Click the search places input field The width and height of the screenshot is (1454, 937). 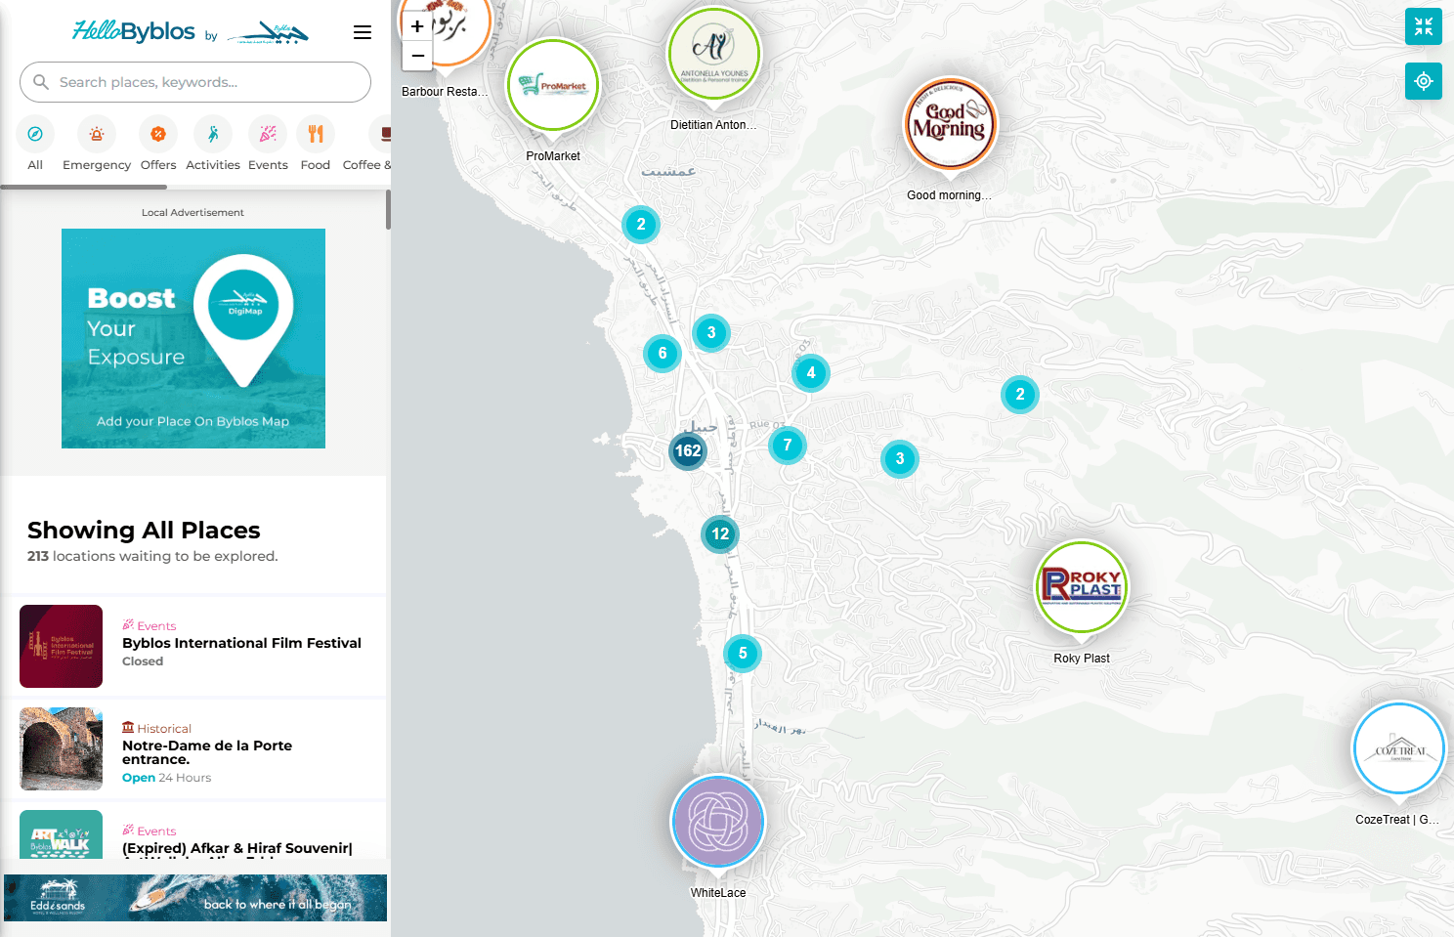[x=195, y=82]
